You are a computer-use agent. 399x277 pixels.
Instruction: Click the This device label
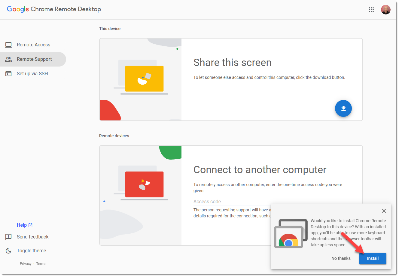[110, 29]
